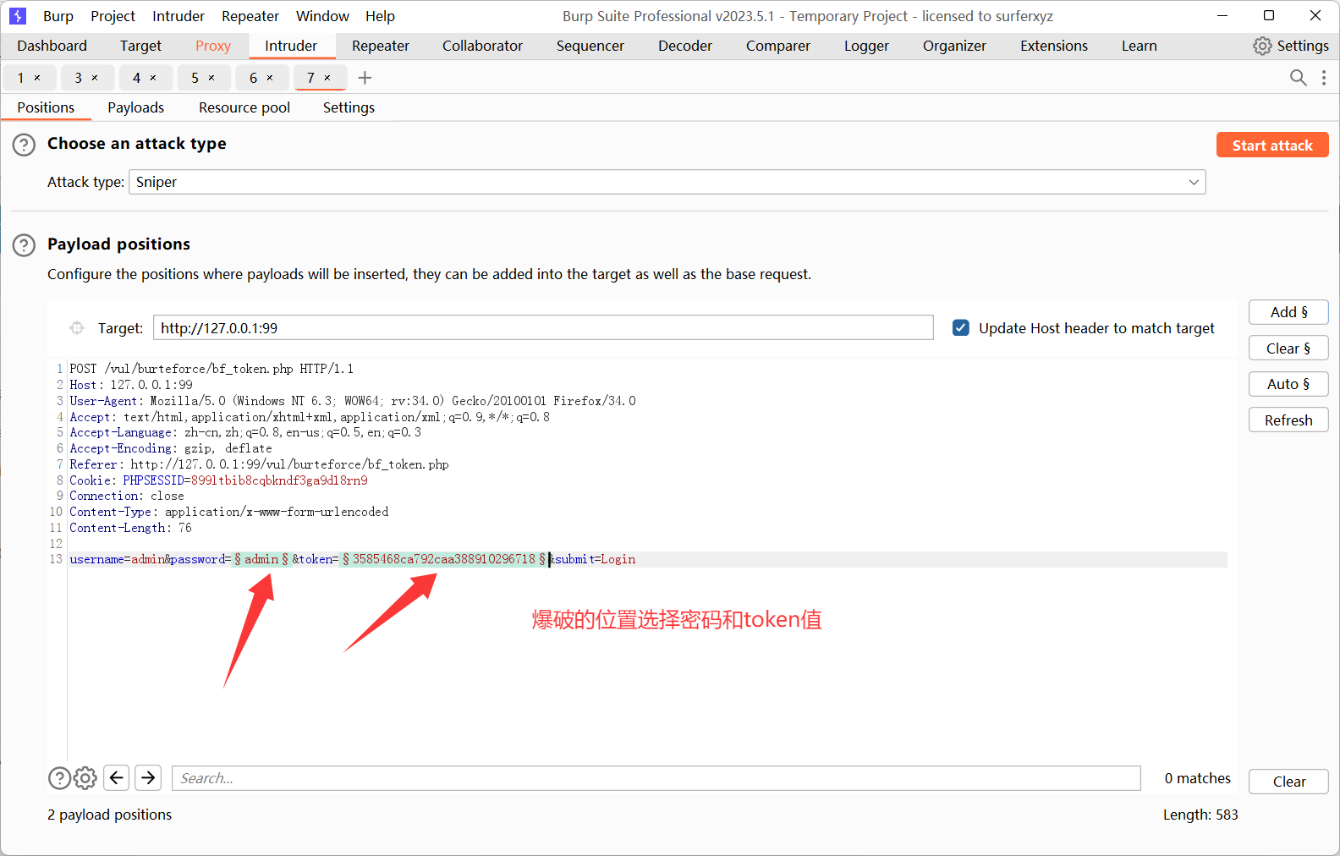The height and width of the screenshot is (856, 1340).
Task: Go to previous search match arrow
Action: tap(117, 778)
